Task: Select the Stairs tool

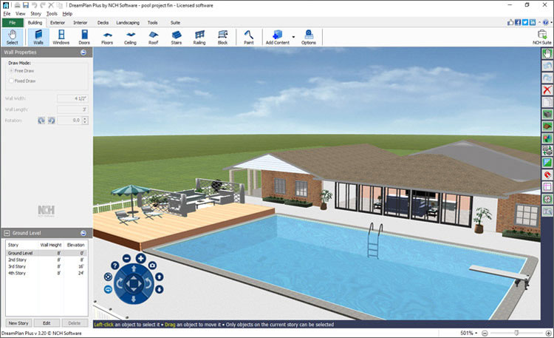Action: 176,38
